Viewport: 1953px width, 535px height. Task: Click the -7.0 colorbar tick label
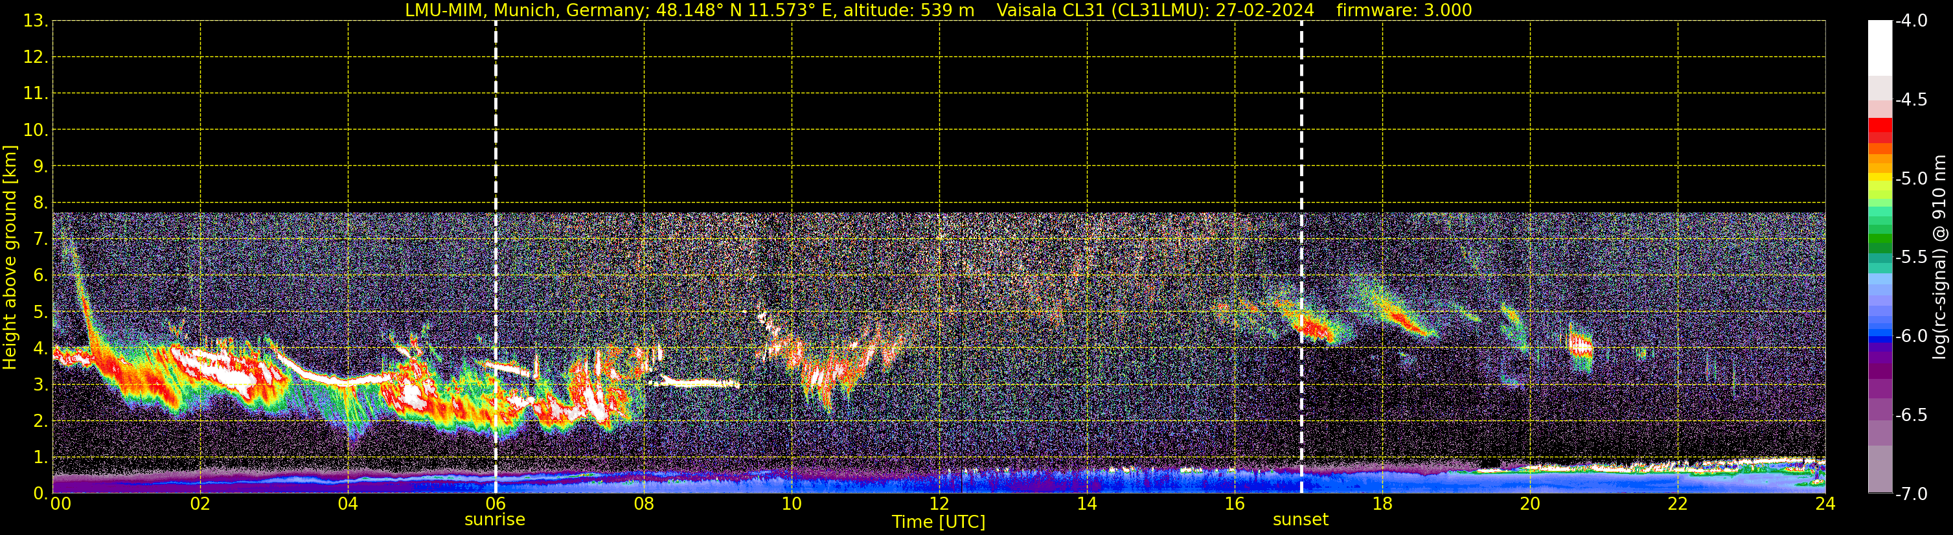pos(1910,494)
